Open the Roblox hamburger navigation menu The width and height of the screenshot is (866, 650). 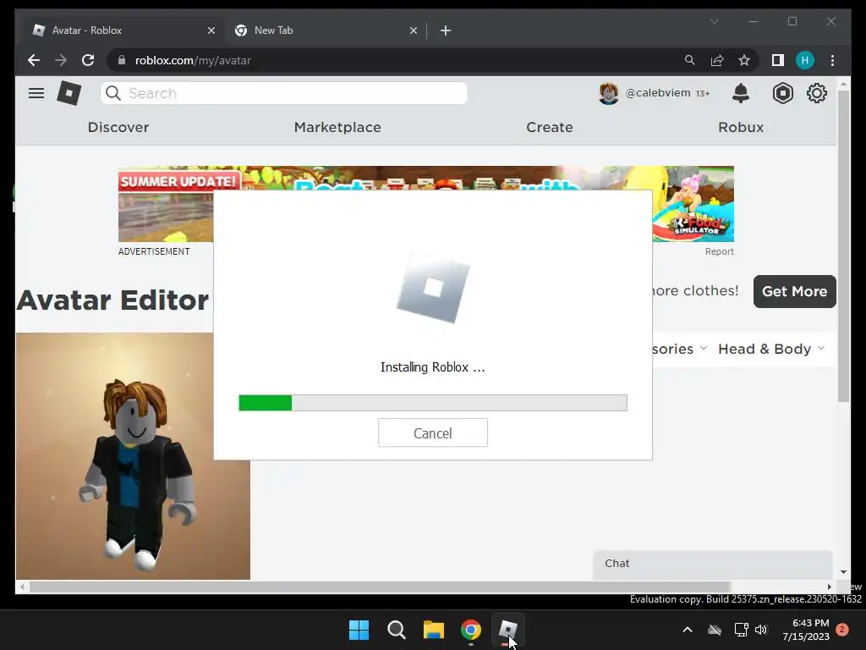(36, 93)
